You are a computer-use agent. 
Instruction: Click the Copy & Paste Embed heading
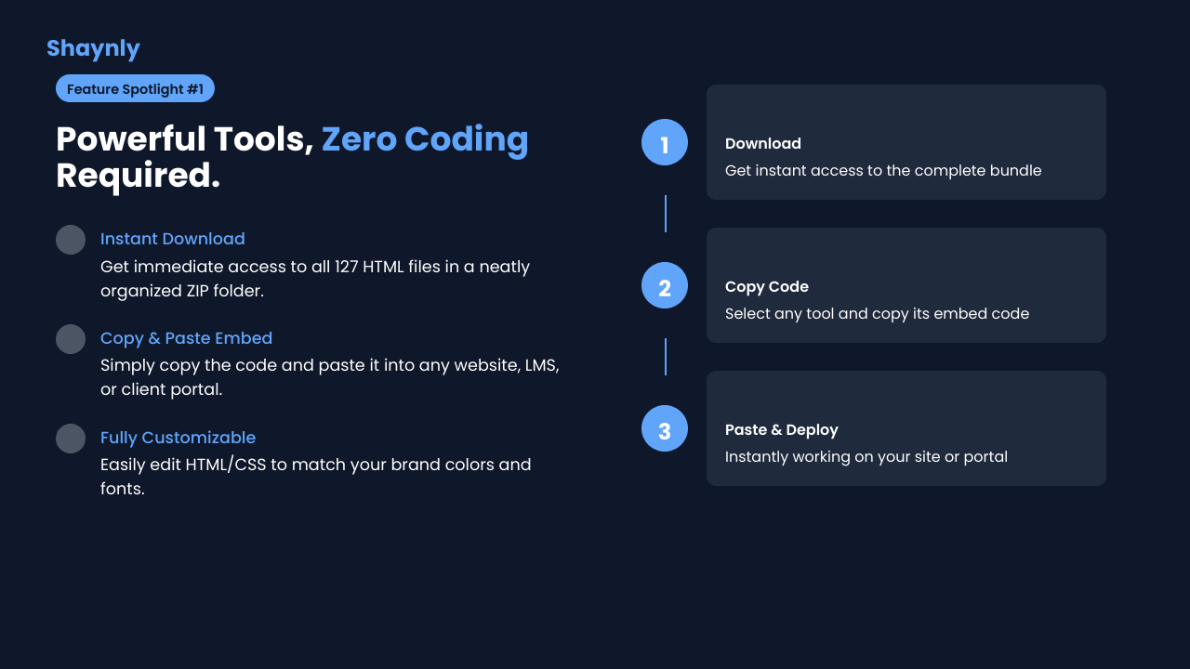click(186, 338)
